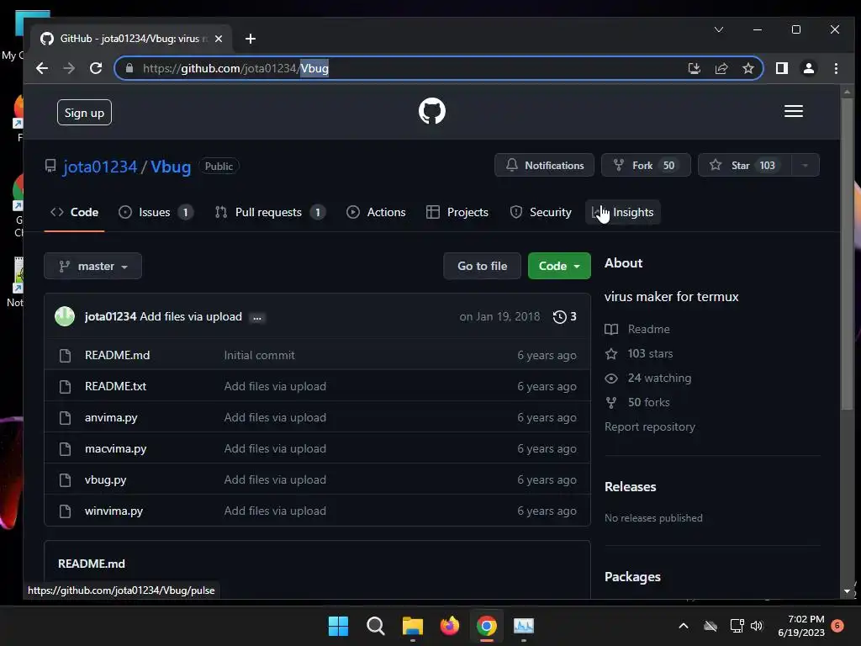Open winvima.py file
This screenshot has width=861, height=646.
[x=114, y=511]
